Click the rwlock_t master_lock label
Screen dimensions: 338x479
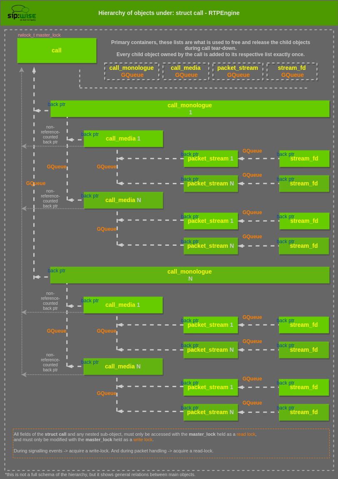39,35
